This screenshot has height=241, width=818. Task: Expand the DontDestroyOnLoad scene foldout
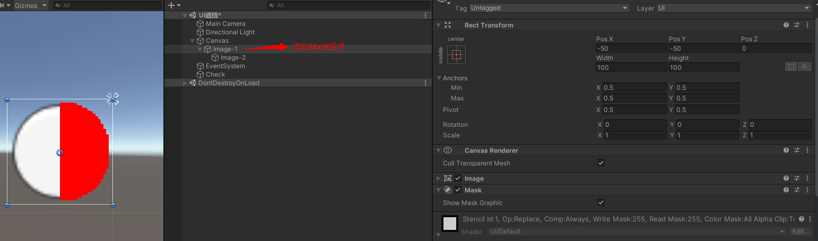185,83
